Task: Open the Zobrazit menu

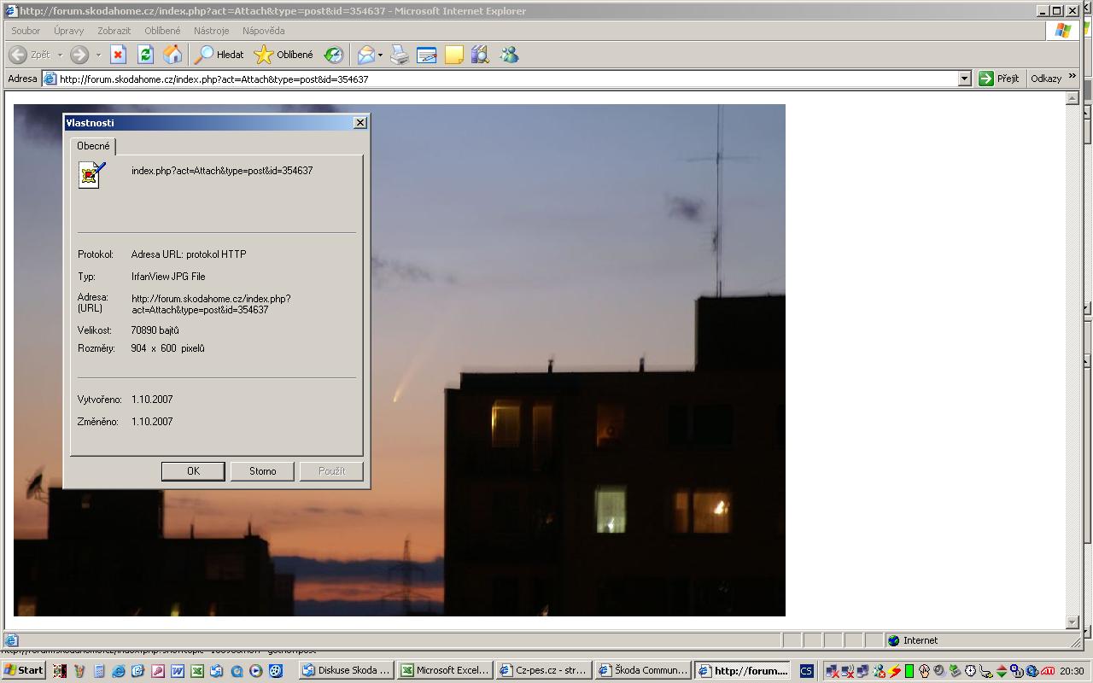Action: [x=114, y=31]
